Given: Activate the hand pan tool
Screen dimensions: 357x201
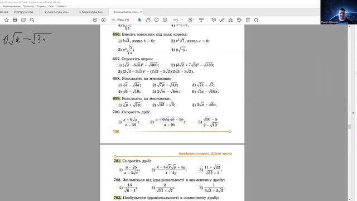Looking at the screenshot, I should (148, 20).
